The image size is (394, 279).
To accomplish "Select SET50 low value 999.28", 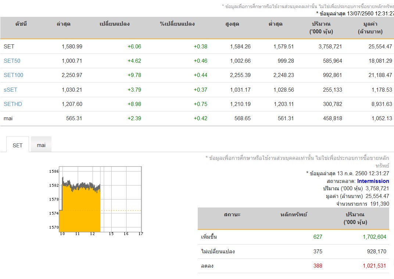I will (x=286, y=60).
